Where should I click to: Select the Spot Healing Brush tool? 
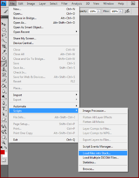4,58
